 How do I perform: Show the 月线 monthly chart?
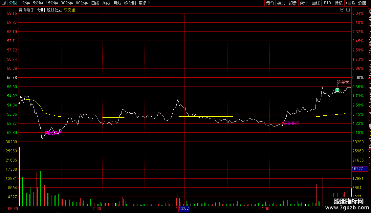pyautogui.click(x=117, y=3)
